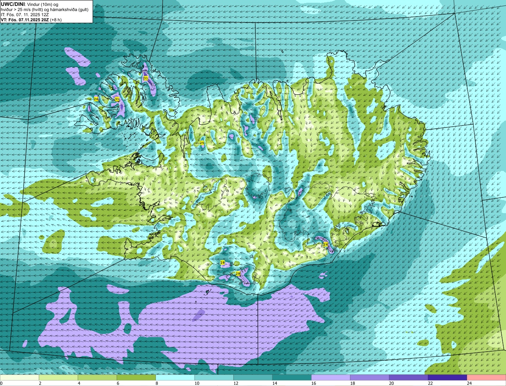506x386 pixels.
Task: Click the yellow 25 gust label
Action: (x=202, y=143)
